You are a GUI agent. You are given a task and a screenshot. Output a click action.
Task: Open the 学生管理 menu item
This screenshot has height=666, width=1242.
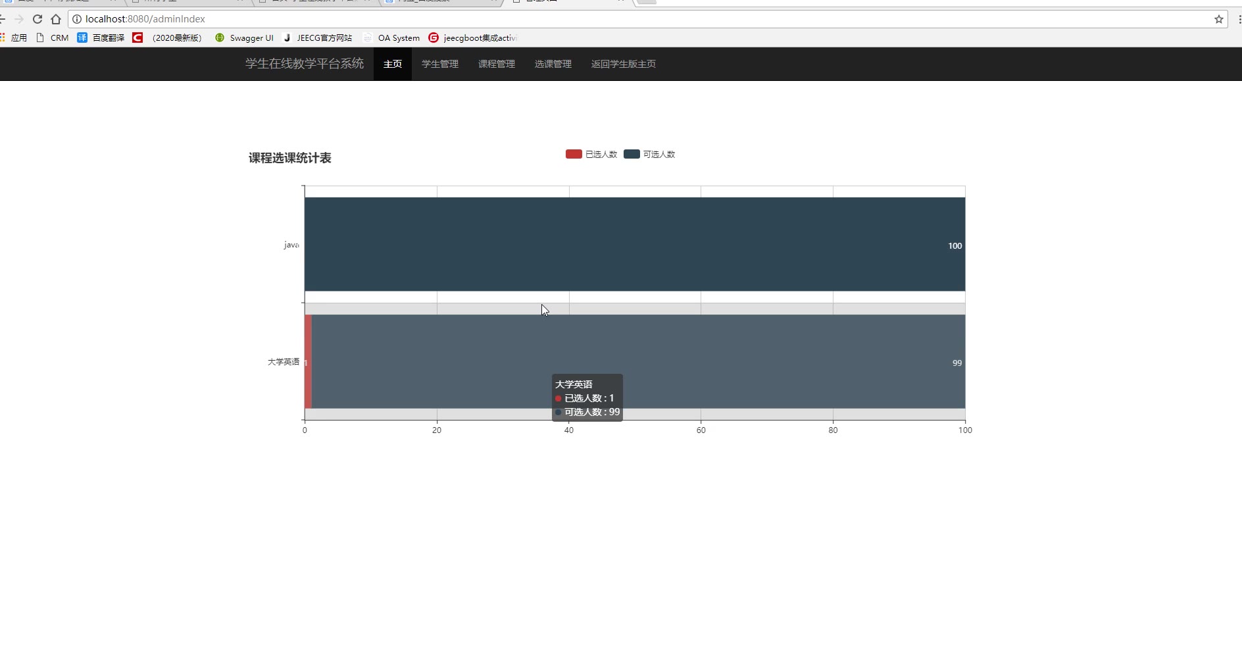[x=440, y=64]
